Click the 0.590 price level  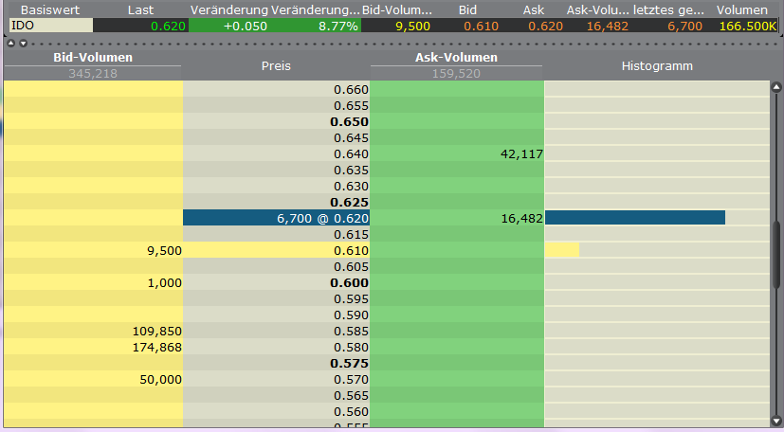[x=351, y=315]
